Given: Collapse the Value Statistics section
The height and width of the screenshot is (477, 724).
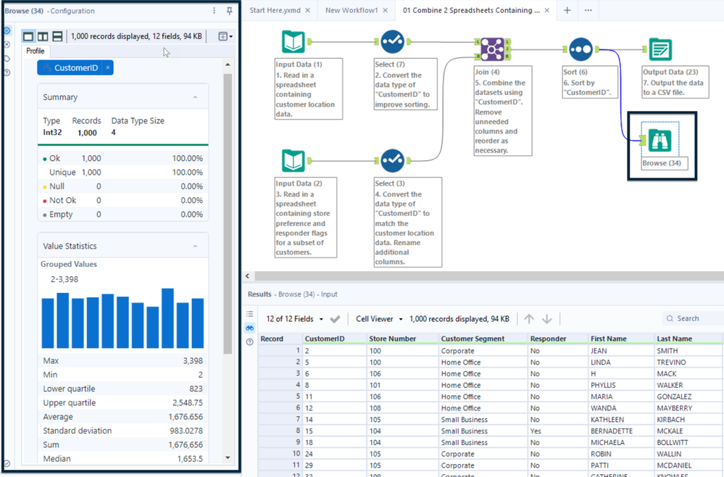Looking at the screenshot, I should [195, 246].
